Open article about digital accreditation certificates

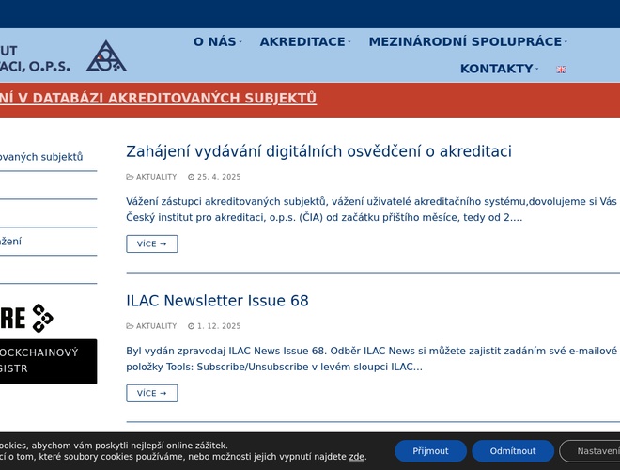tap(318, 151)
